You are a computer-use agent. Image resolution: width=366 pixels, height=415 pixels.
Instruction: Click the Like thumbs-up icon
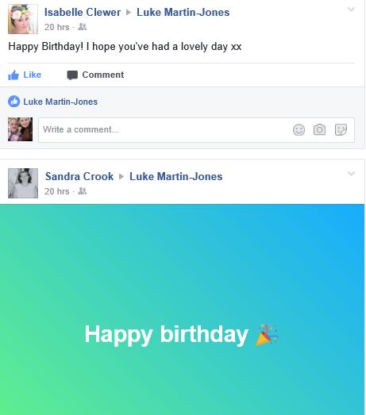point(13,75)
